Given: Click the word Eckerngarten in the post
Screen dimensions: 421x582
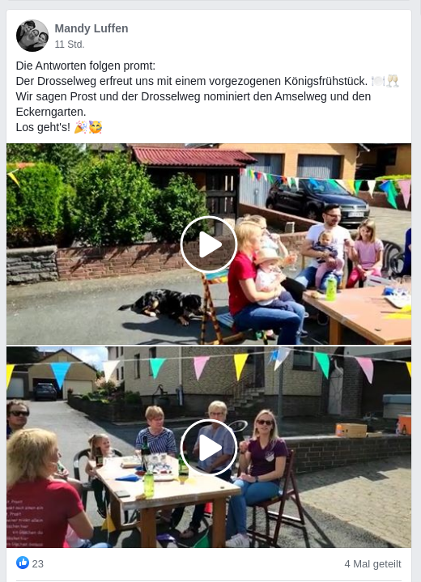Looking at the screenshot, I should pyautogui.click(x=51, y=112).
